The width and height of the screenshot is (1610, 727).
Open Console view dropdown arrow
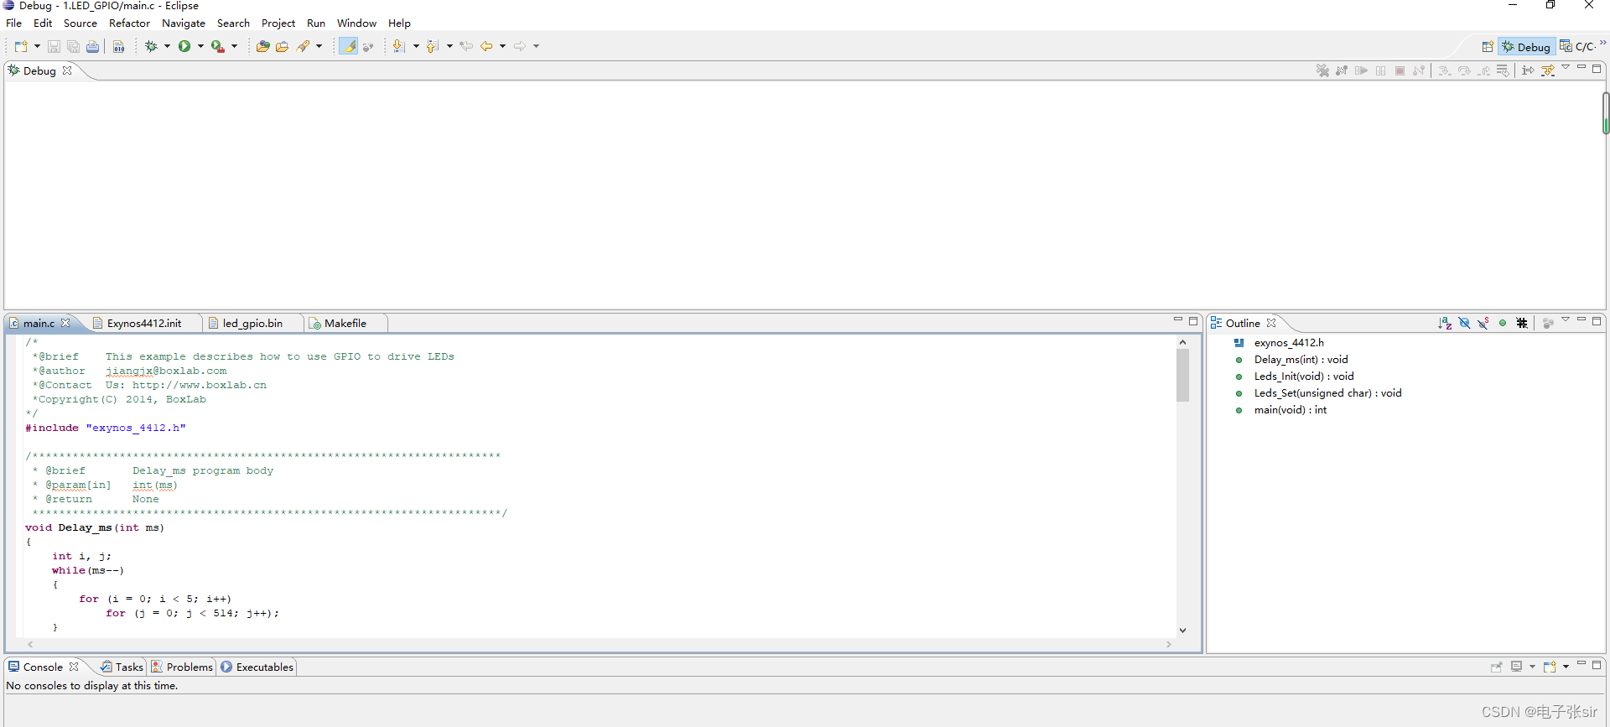point(1565,667)
